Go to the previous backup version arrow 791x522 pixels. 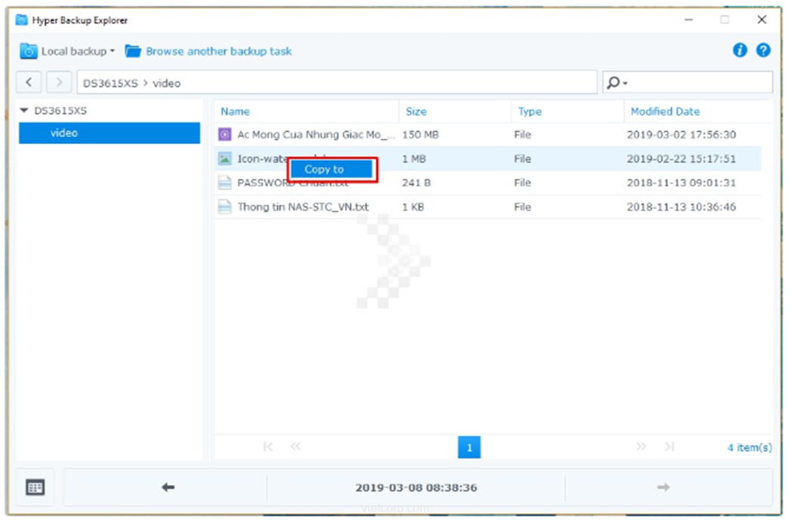[168, 487]
